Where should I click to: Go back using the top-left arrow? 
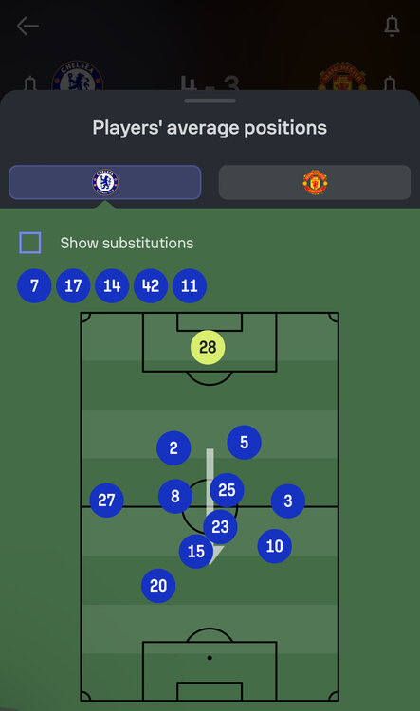[x=27, y=26]
